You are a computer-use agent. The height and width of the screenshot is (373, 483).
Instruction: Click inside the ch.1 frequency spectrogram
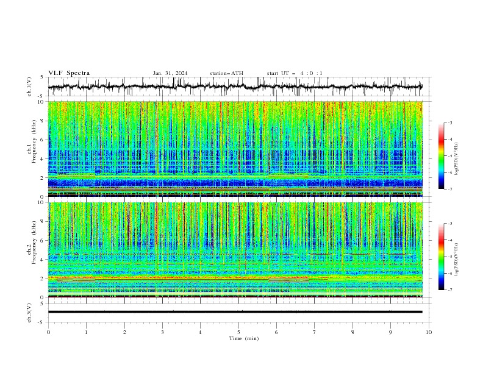(x=235, y=149)
